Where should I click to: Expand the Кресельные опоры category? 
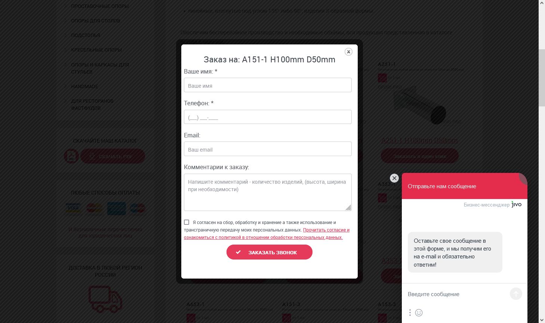click(x=96, y=50)
